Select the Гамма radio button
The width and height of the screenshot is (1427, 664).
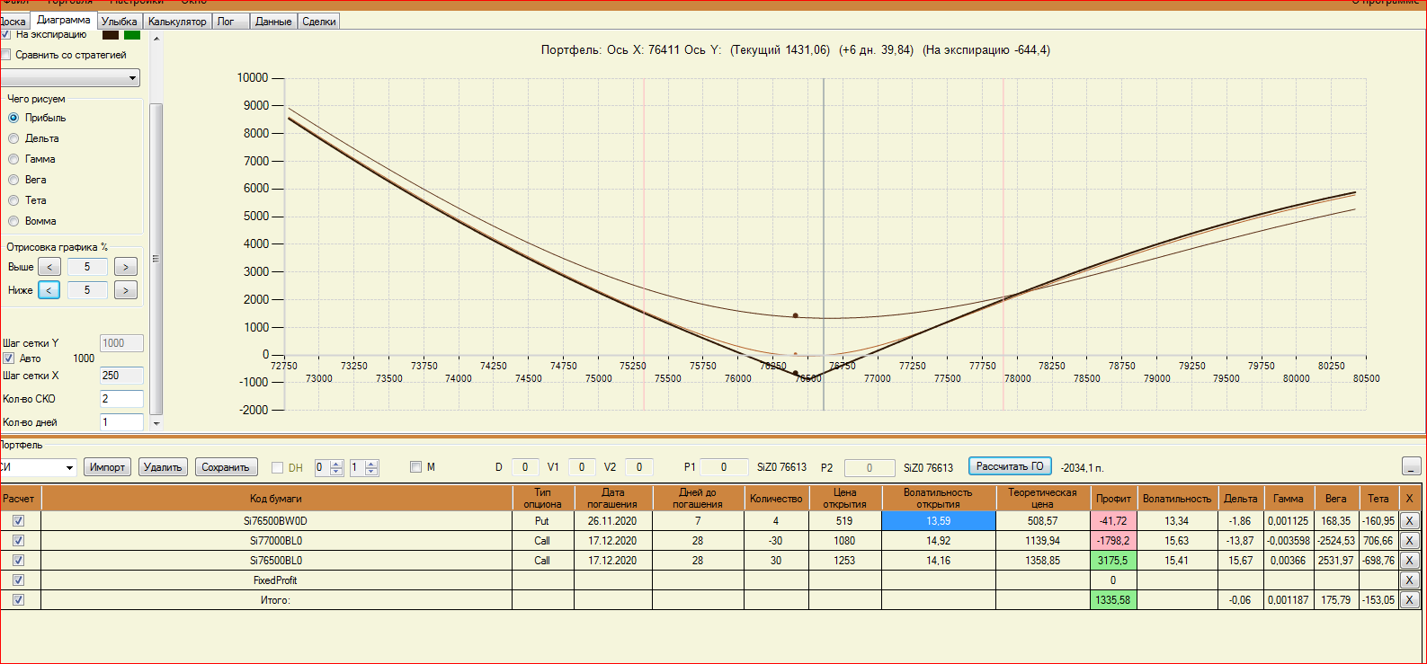click(x=13, y=159)
